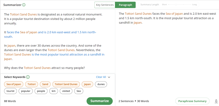Viewport: 219px width, 106px height.
Task: Select the Sea keyword chip
Action: click(79, 91)
